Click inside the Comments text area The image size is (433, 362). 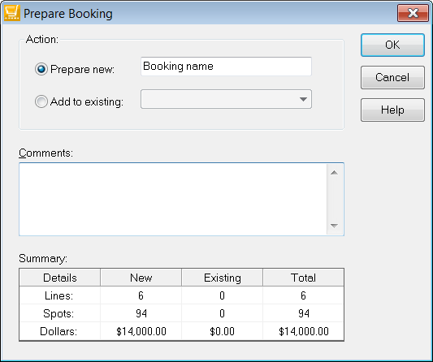[173, 199]
